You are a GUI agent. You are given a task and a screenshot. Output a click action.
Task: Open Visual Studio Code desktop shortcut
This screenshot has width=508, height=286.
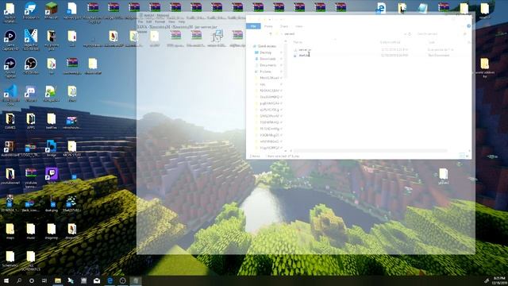(x=10, y=95)
